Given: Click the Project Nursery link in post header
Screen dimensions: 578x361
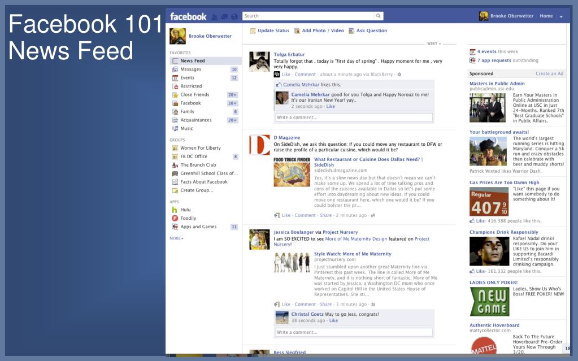Looking at the screenshot, I should pyautogui.click(x=340, y=232).
